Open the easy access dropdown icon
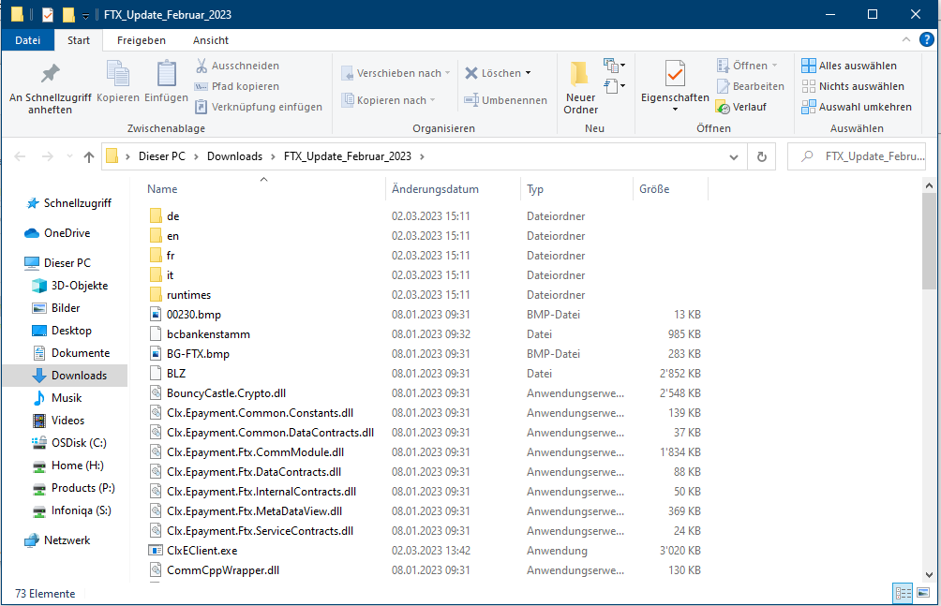This screenshot has height=606, width=941. (615, 86)
